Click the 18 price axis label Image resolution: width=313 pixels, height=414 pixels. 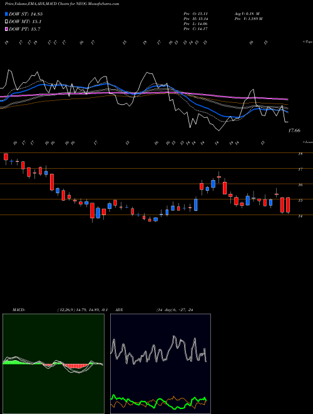(300, 154)
